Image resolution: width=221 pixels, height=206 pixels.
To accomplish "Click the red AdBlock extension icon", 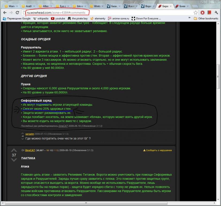I will coord(203,13).
